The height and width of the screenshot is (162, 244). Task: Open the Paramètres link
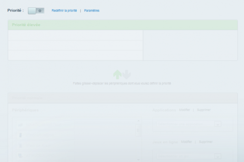(x=92, y=11)
